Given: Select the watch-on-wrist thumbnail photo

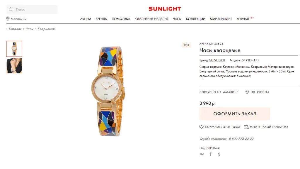Looking at the screenshot, I should tap(14, 66).
